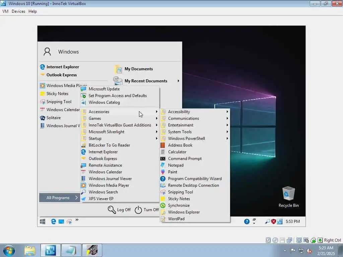The image size is (343, 257).
Task: Open Remote Assistance program
Action: tap(120, 165)
